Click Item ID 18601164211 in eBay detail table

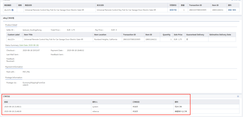[x=151, y=39]
